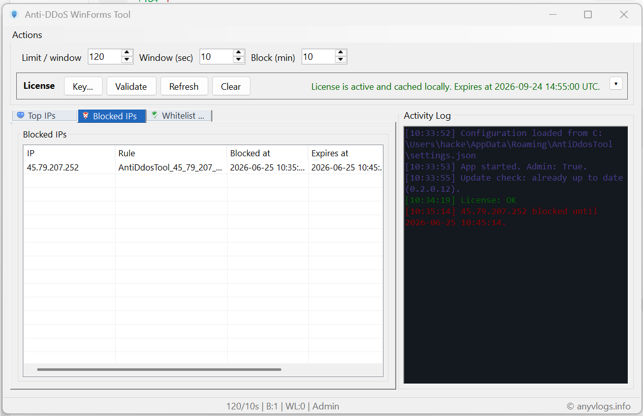The height and width of the screenshot is (416, 643).
Task: Increase the Window (sec) value
Action: (239, 53)
